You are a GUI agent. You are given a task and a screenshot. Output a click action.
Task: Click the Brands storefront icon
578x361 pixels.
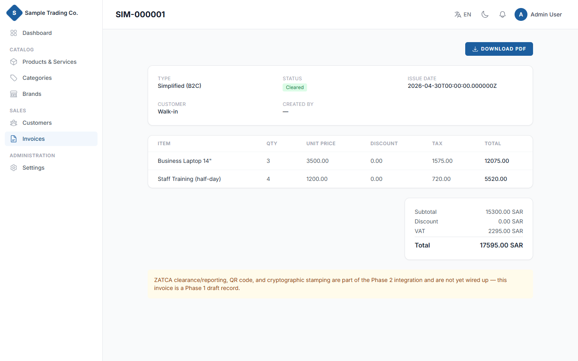tap(14, 94)
